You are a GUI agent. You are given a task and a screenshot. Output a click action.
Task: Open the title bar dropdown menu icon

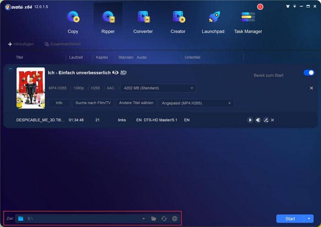tap(294, 6)
